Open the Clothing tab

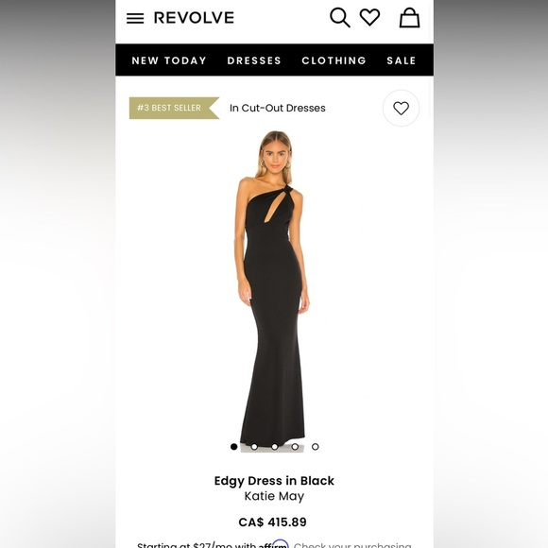(x=334, y=60)
